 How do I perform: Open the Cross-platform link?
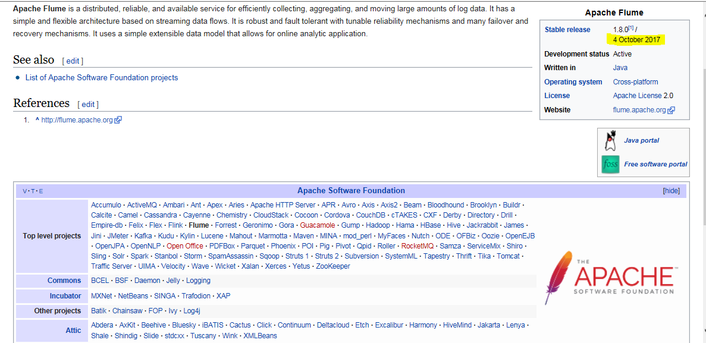click(635, 82)
